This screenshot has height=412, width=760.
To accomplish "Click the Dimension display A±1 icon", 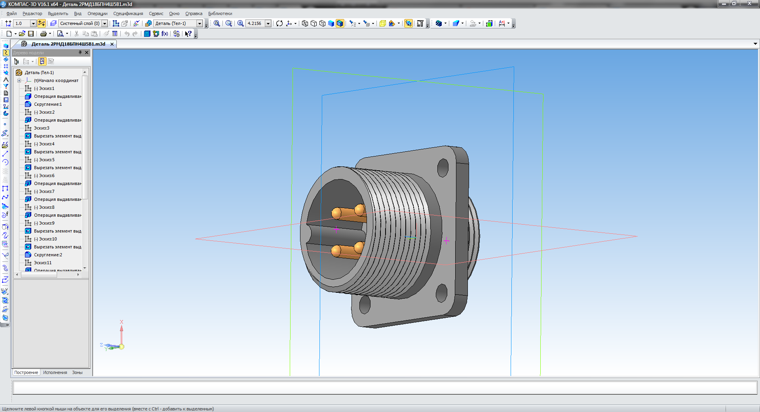I will [502, 23].
